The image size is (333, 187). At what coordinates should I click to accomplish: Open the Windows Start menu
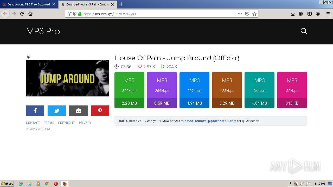[x=7, y=184]
